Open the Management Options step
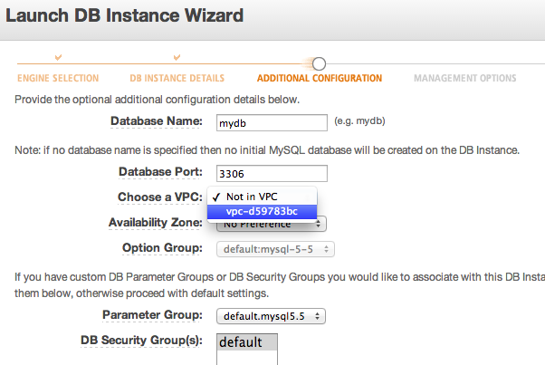The width and height of the screenshot is (545, 365). click(464, 78)
